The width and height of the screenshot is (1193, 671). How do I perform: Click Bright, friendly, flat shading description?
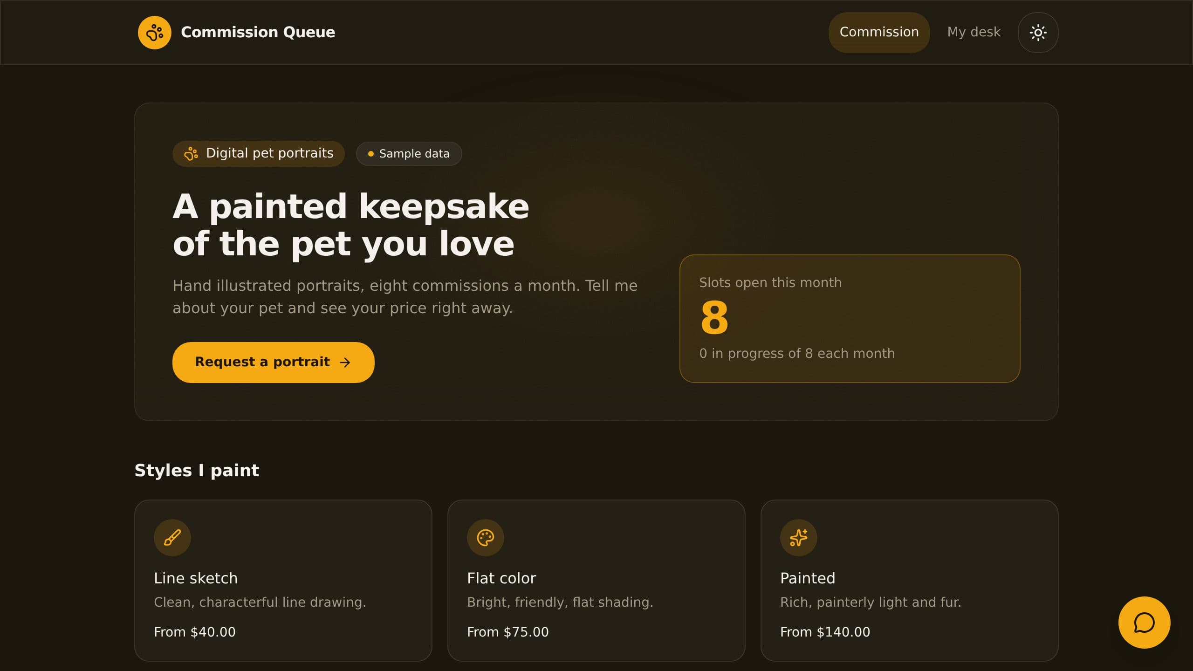pyautogui.click(x=560, y=603)
